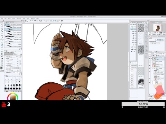Expand the top node of the Material tree

point(131,24)
